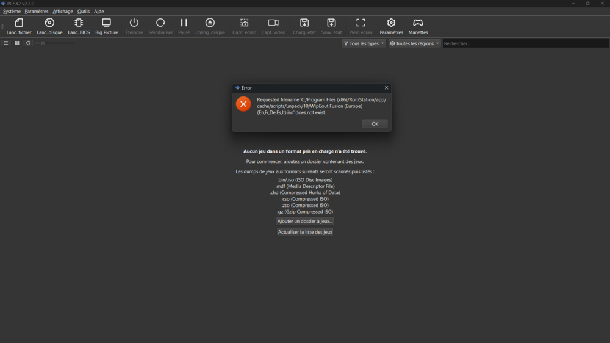The height and width of the screenshot is (343, 610).
Task: Start the BIOS via Lanc. BIOS
Action: click(79, 26)
